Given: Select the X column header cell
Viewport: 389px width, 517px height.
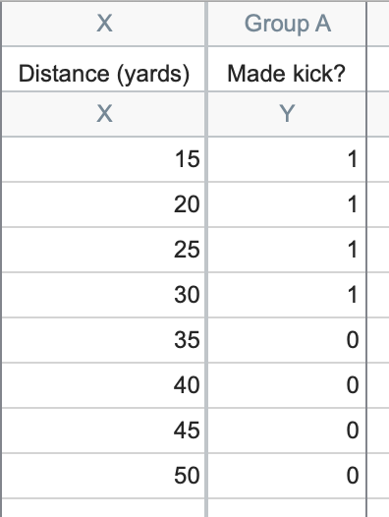Looking at the screenshot, I should coord(103,24).
